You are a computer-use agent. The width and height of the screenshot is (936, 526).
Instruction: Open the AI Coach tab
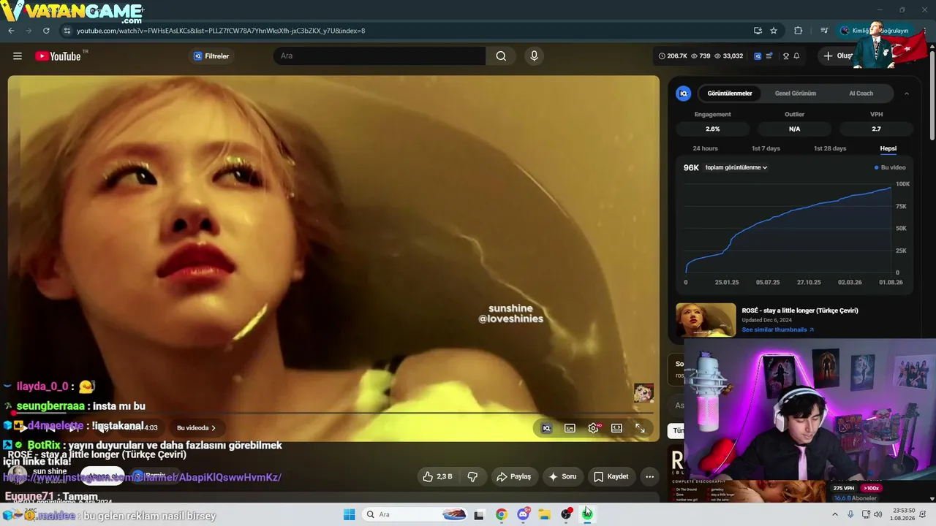tap(861, 94)
